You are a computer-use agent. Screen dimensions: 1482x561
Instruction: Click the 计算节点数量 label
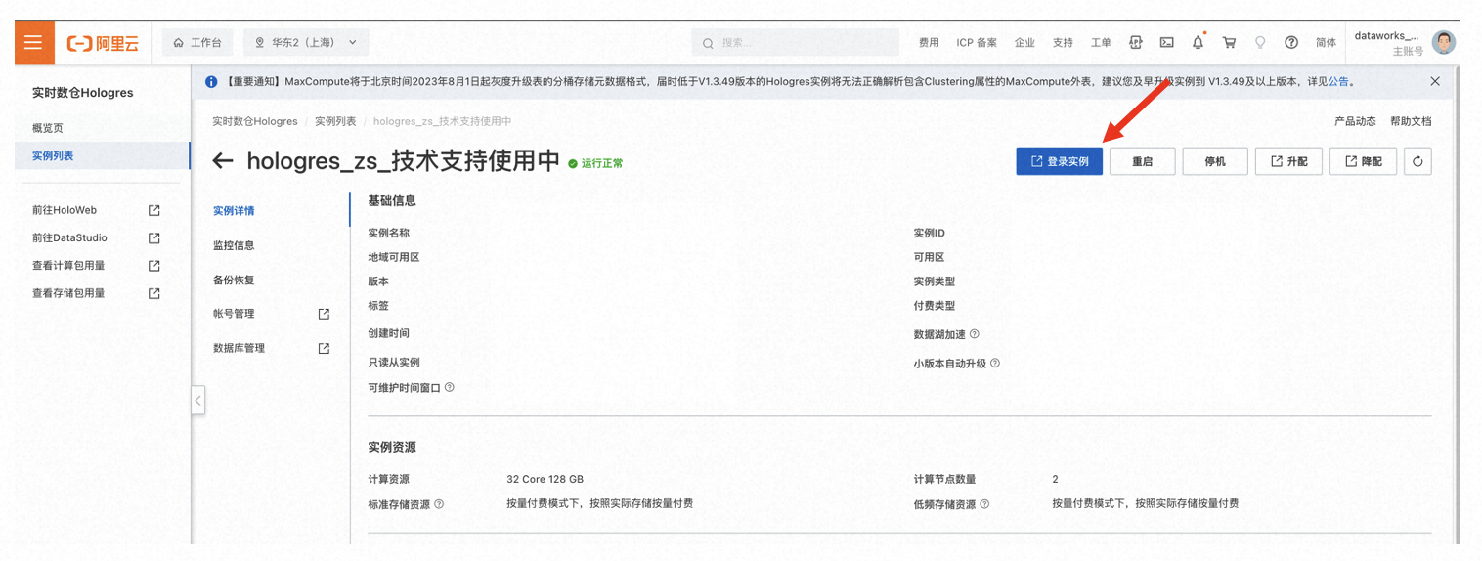pyautogui.click(x=944, y=479)
